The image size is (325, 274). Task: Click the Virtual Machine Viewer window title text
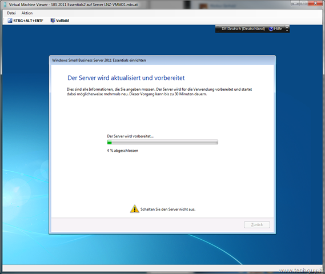click(x=73, y=5)
